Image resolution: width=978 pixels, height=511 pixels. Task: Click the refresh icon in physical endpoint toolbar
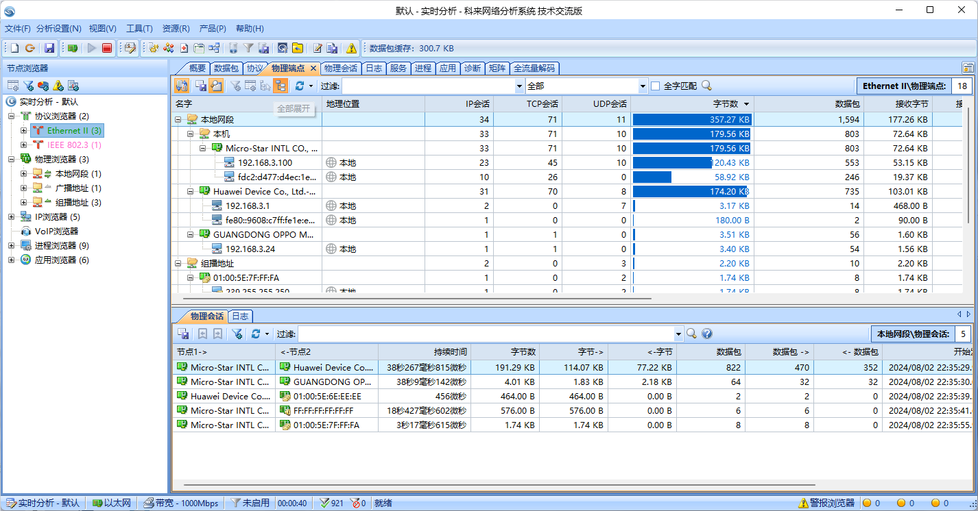(300, 86)
